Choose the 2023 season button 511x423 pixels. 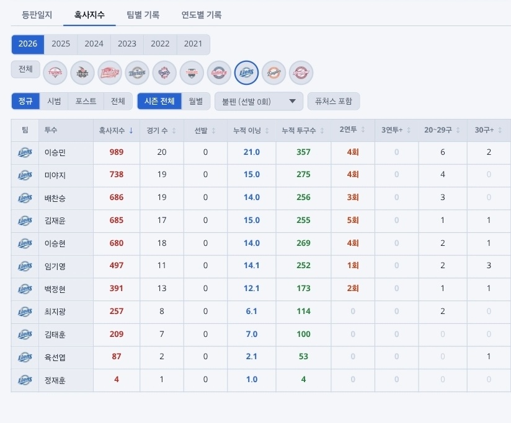127,44
